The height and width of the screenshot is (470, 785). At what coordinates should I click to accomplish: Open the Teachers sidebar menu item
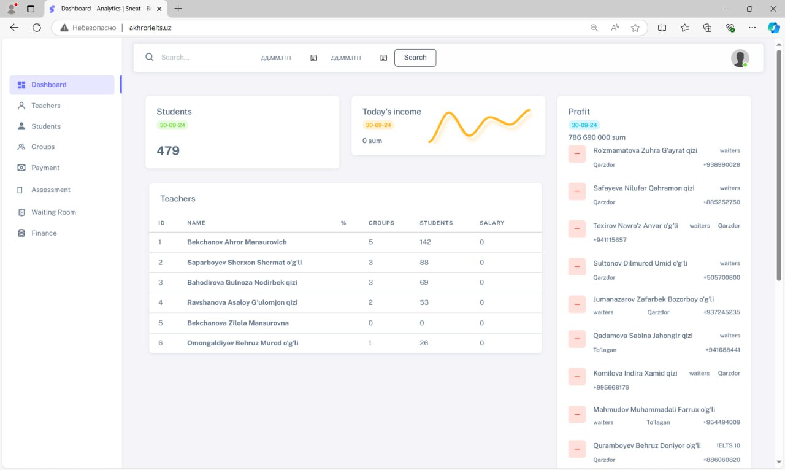[x=45, y=106]
